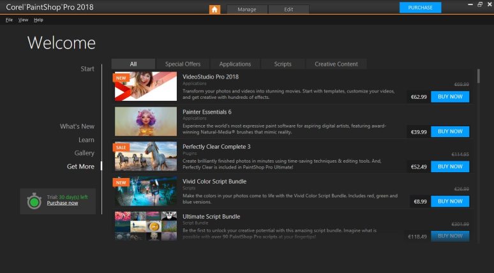Open the Vivid Color Script Bundle thumbnail

click(x=146, y=191)
